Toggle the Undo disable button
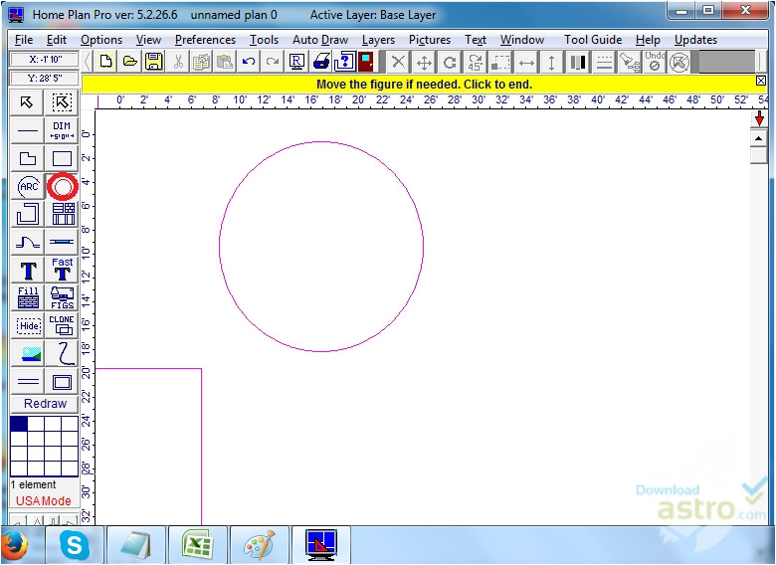The width and height of the screenshot is (776, 565). [x=654, y=62]
